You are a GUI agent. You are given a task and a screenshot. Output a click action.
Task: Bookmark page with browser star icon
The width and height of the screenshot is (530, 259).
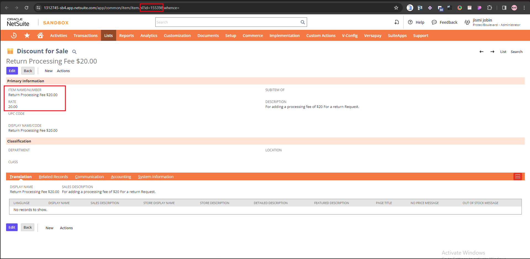[x=396, y=8]
